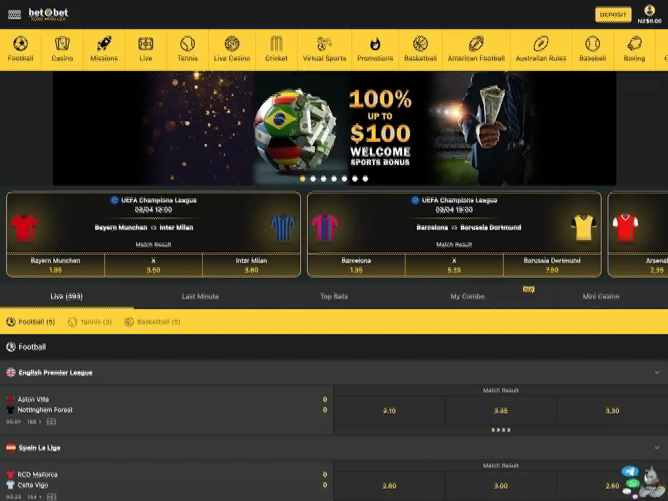Go to the first banner carousel dot

point(303,178)
